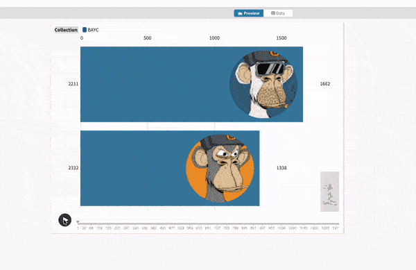Select the small gray thumbnail at right

pyautogui.click(x=330, y=192)
